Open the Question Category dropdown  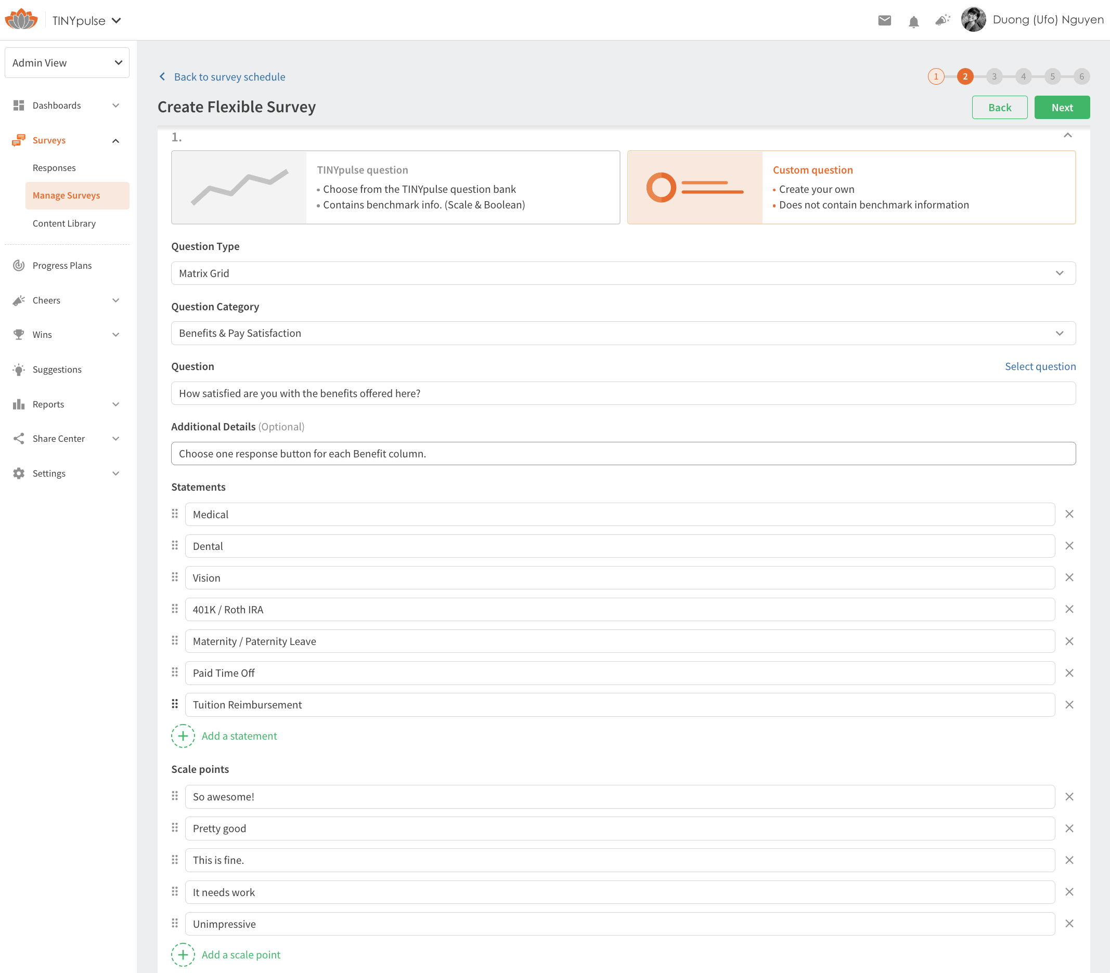point(623,333)
